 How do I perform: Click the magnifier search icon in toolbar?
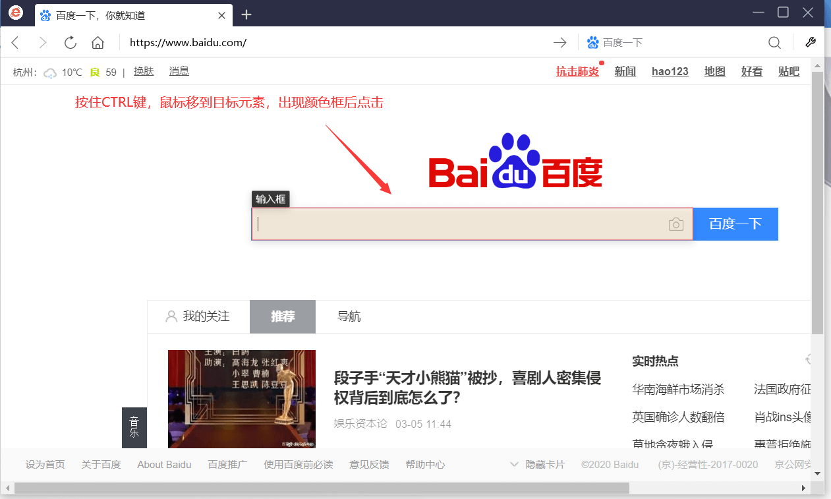774,43
